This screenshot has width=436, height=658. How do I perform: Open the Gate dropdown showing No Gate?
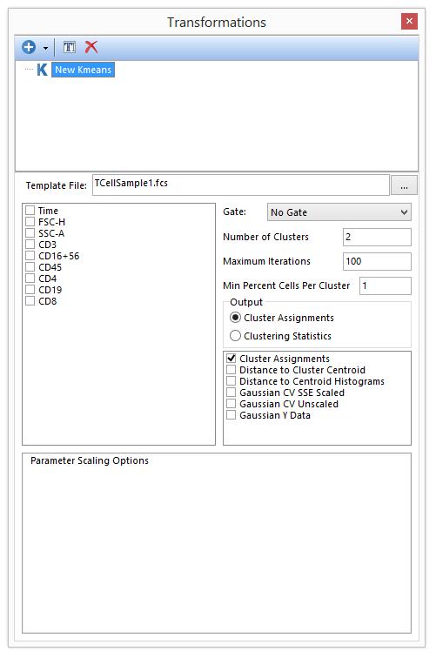(339, 212)
